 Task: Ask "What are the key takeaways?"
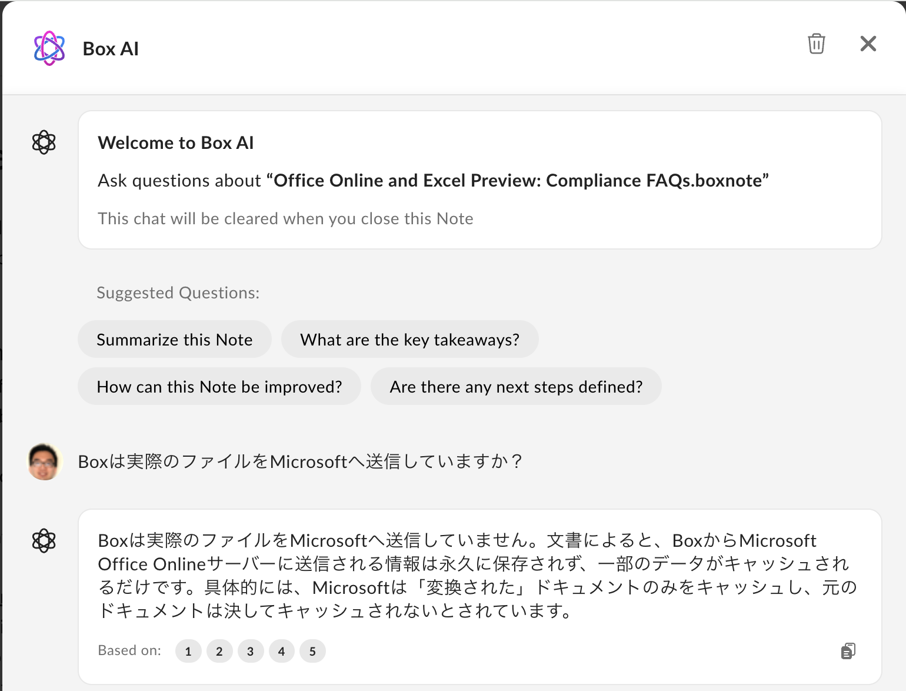(409, 340)
